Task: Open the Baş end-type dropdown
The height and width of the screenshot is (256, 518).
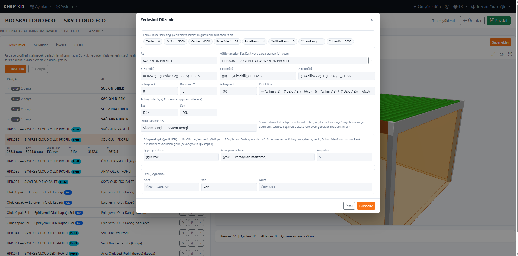Action: [x=159, y=113]
